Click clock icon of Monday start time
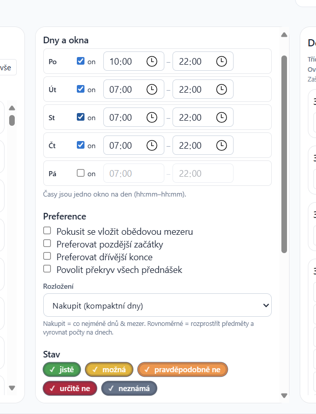Viewport: 316px width, 414px height. coord(152,62)
